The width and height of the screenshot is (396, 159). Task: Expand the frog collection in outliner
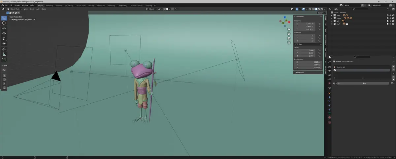(x=332, y=15)
